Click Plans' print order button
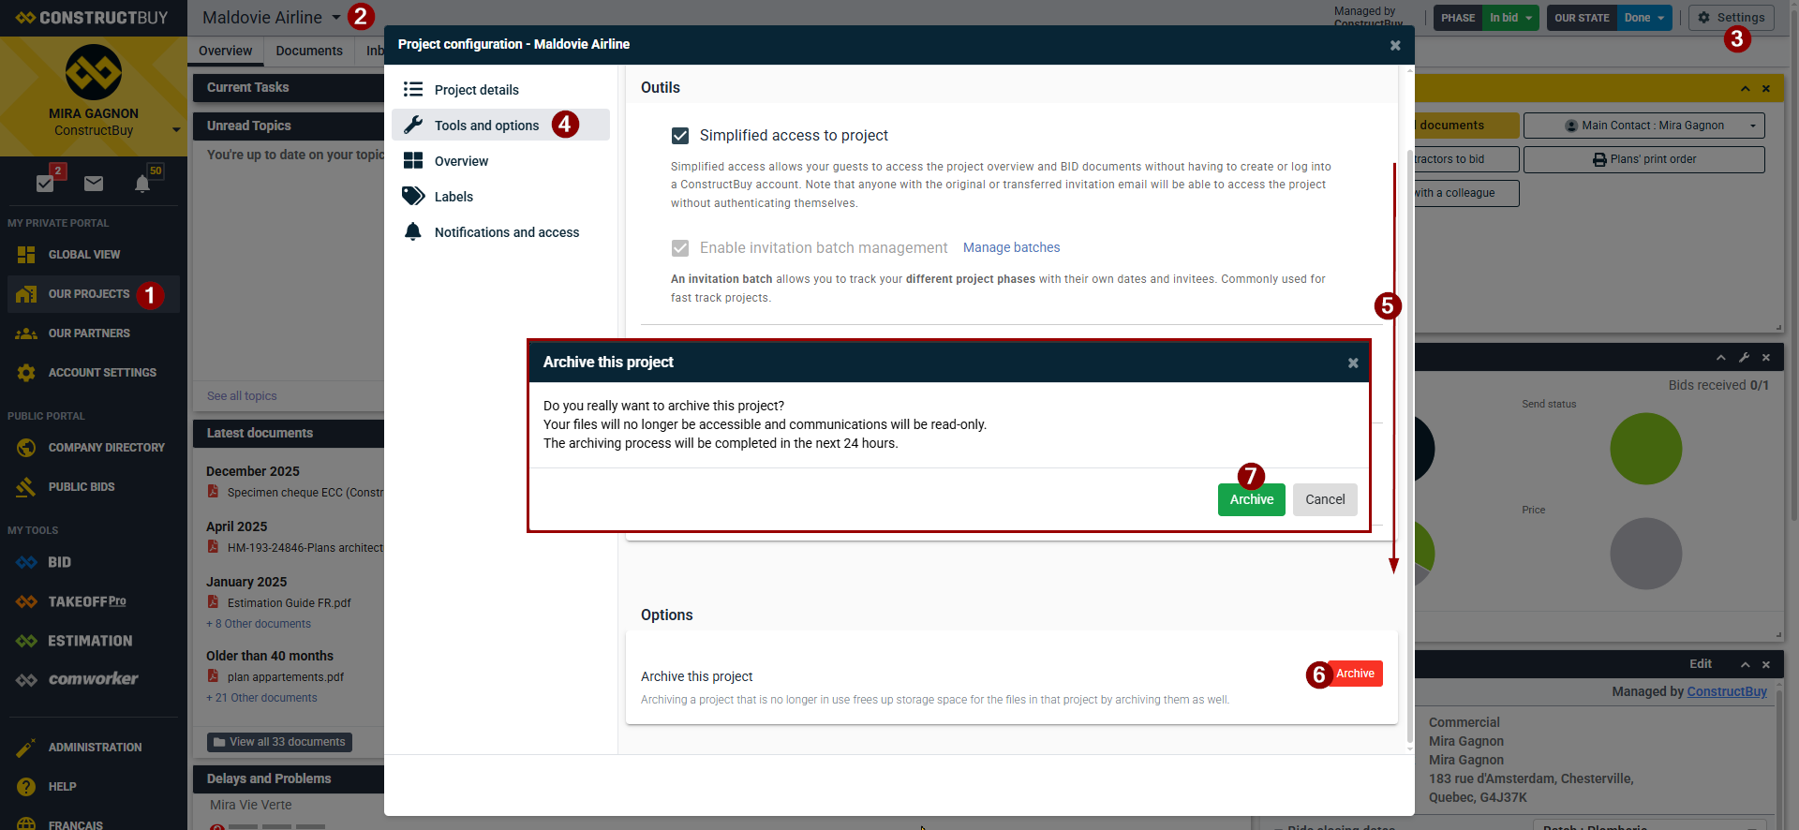Screen dimensions: 1799x830 click(1644, 159)
